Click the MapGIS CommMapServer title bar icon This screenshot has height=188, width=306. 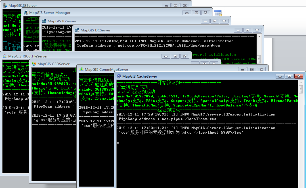pos(81,69)
